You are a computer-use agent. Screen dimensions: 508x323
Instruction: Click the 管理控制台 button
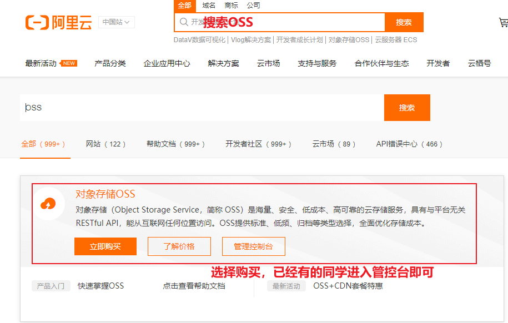(x=253, y=246)
